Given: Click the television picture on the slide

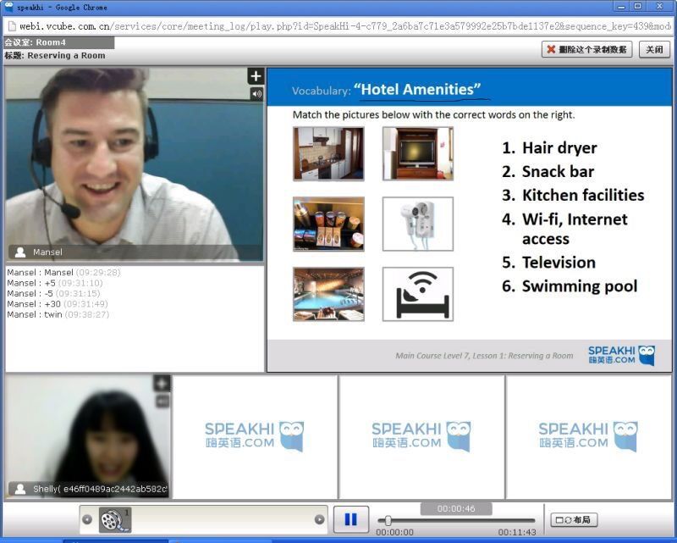Looking at the screenshot, I should pyautogui.click(x=417, y=153).
